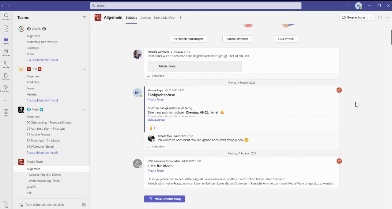Open channel more options ellipsis top right
The height and width of the screenshot is (209, 392).
tap(387, 17)
